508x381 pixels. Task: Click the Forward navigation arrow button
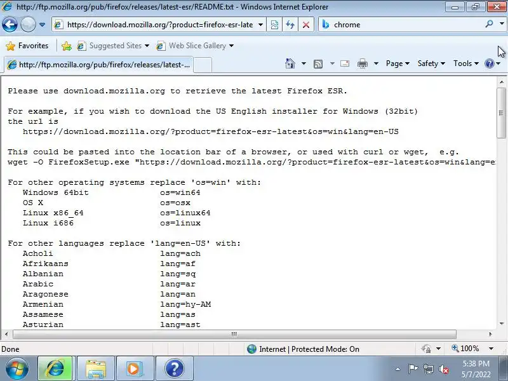[28, 25]
